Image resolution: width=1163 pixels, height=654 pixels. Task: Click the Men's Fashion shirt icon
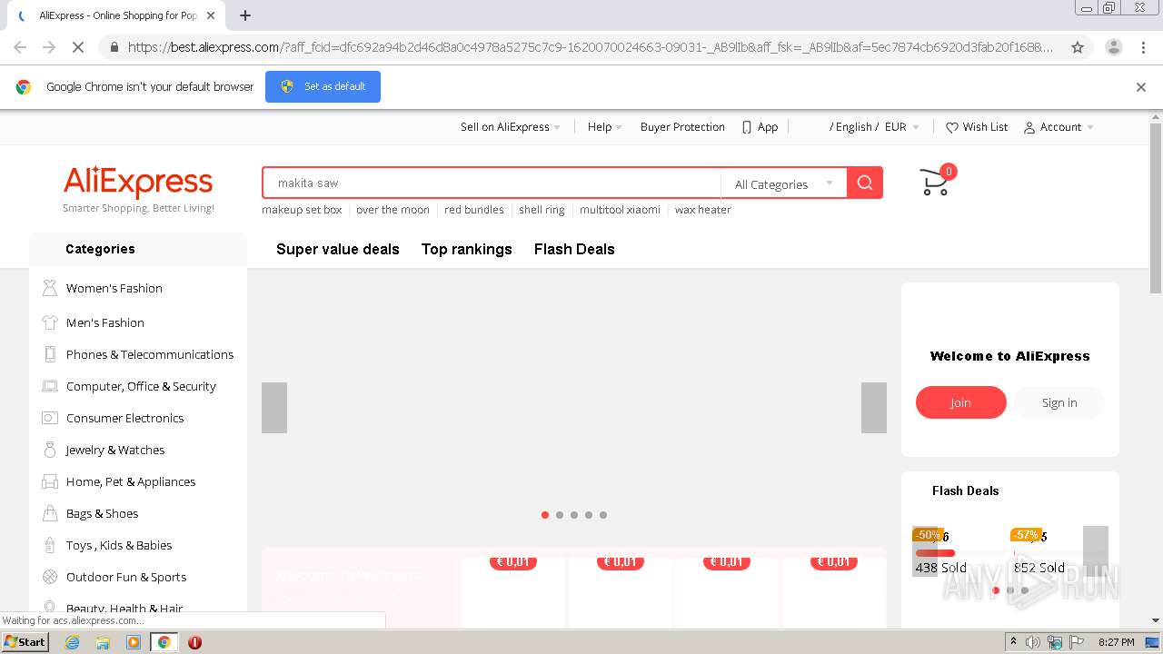(x=50, y=322)
